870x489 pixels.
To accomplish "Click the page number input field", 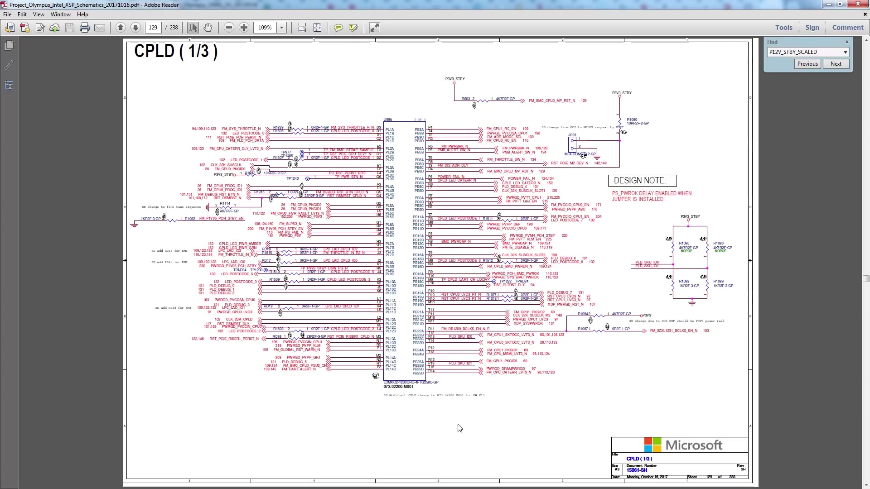I will tap(153, 28).
